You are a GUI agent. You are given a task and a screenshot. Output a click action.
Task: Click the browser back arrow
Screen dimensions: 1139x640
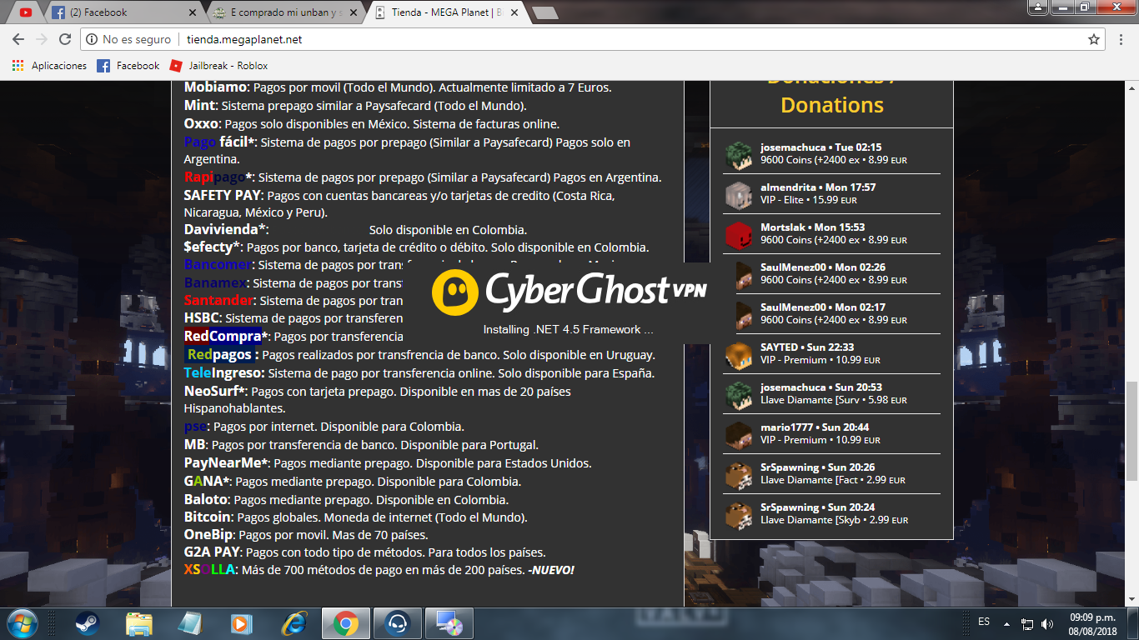[x=18, y=39]
